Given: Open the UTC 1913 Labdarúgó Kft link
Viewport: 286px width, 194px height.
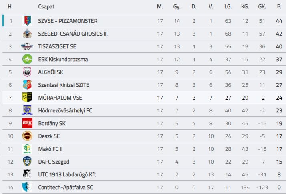Looking at the screenshot, I should point(67,174).
